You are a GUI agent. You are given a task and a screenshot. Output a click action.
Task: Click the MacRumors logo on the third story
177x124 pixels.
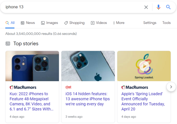pyautogui.click(x=135, y=87)
